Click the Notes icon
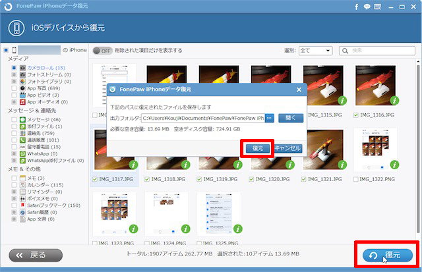 pyautogui.click(x=22, y=178)
